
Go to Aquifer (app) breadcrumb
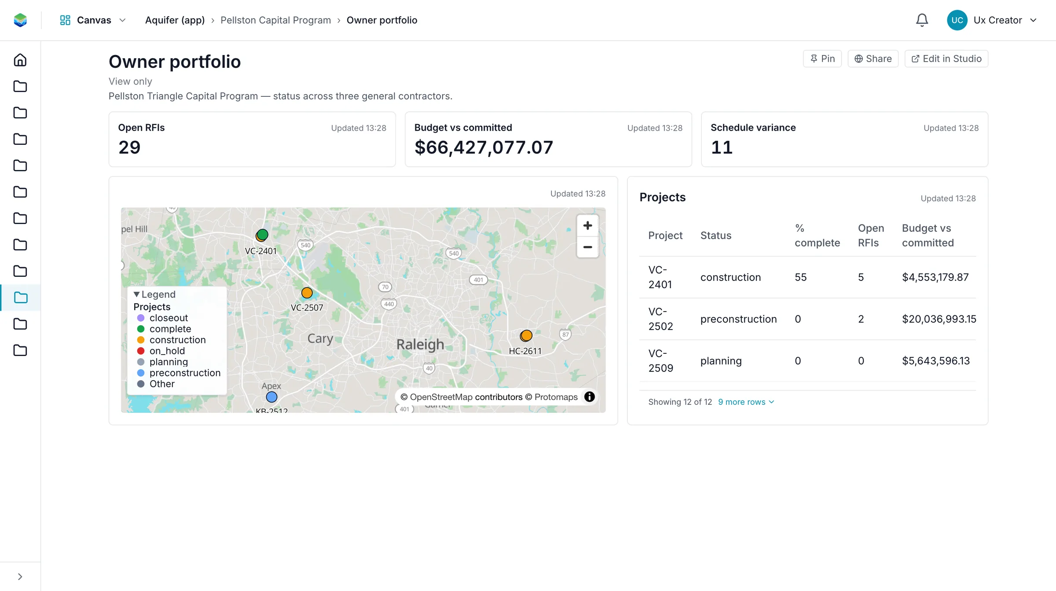tap(175, 20)
